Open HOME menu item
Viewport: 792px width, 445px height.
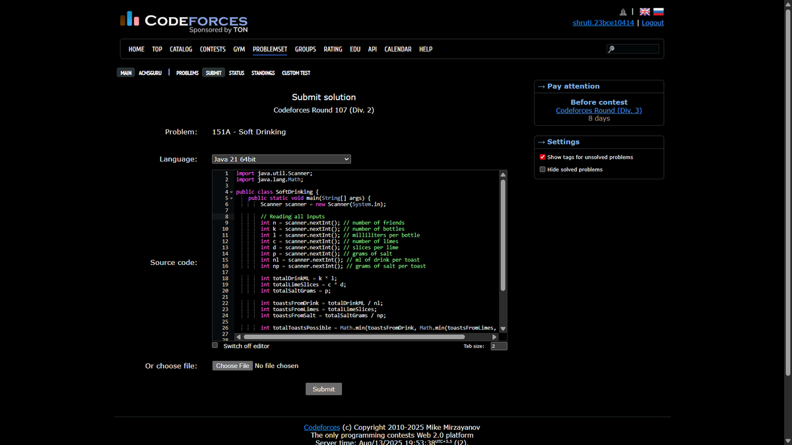click(137, 49)
